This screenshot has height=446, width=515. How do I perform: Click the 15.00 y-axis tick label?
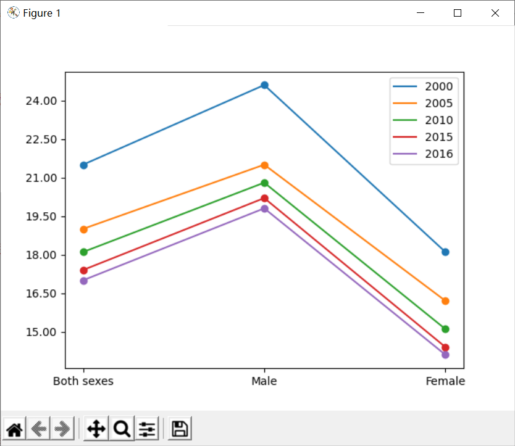coord(41,332)
